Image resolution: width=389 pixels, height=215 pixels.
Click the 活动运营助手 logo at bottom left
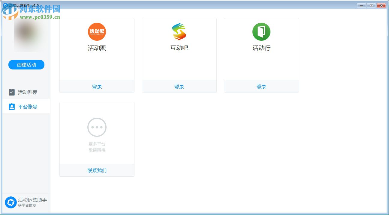(11, 202)
